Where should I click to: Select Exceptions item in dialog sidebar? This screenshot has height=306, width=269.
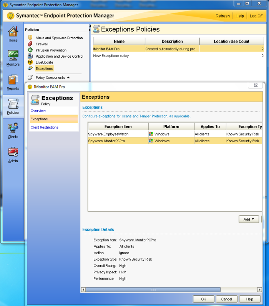pos(54,119)
